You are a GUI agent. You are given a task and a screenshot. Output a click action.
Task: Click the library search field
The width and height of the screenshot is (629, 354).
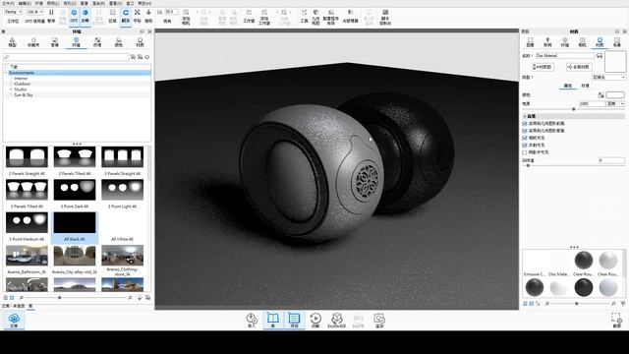(x=66, y=57)
